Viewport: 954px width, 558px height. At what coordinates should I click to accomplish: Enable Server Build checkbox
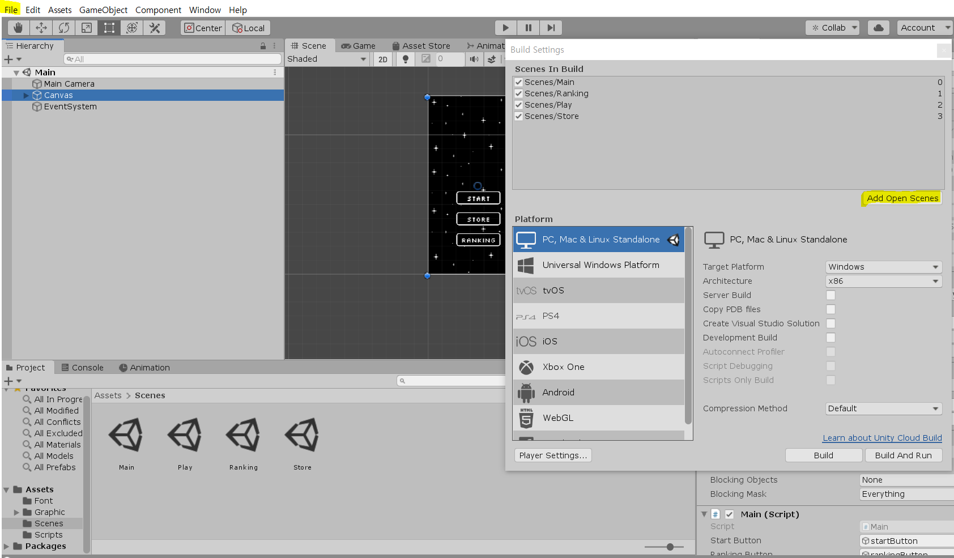tap(831, 295)
